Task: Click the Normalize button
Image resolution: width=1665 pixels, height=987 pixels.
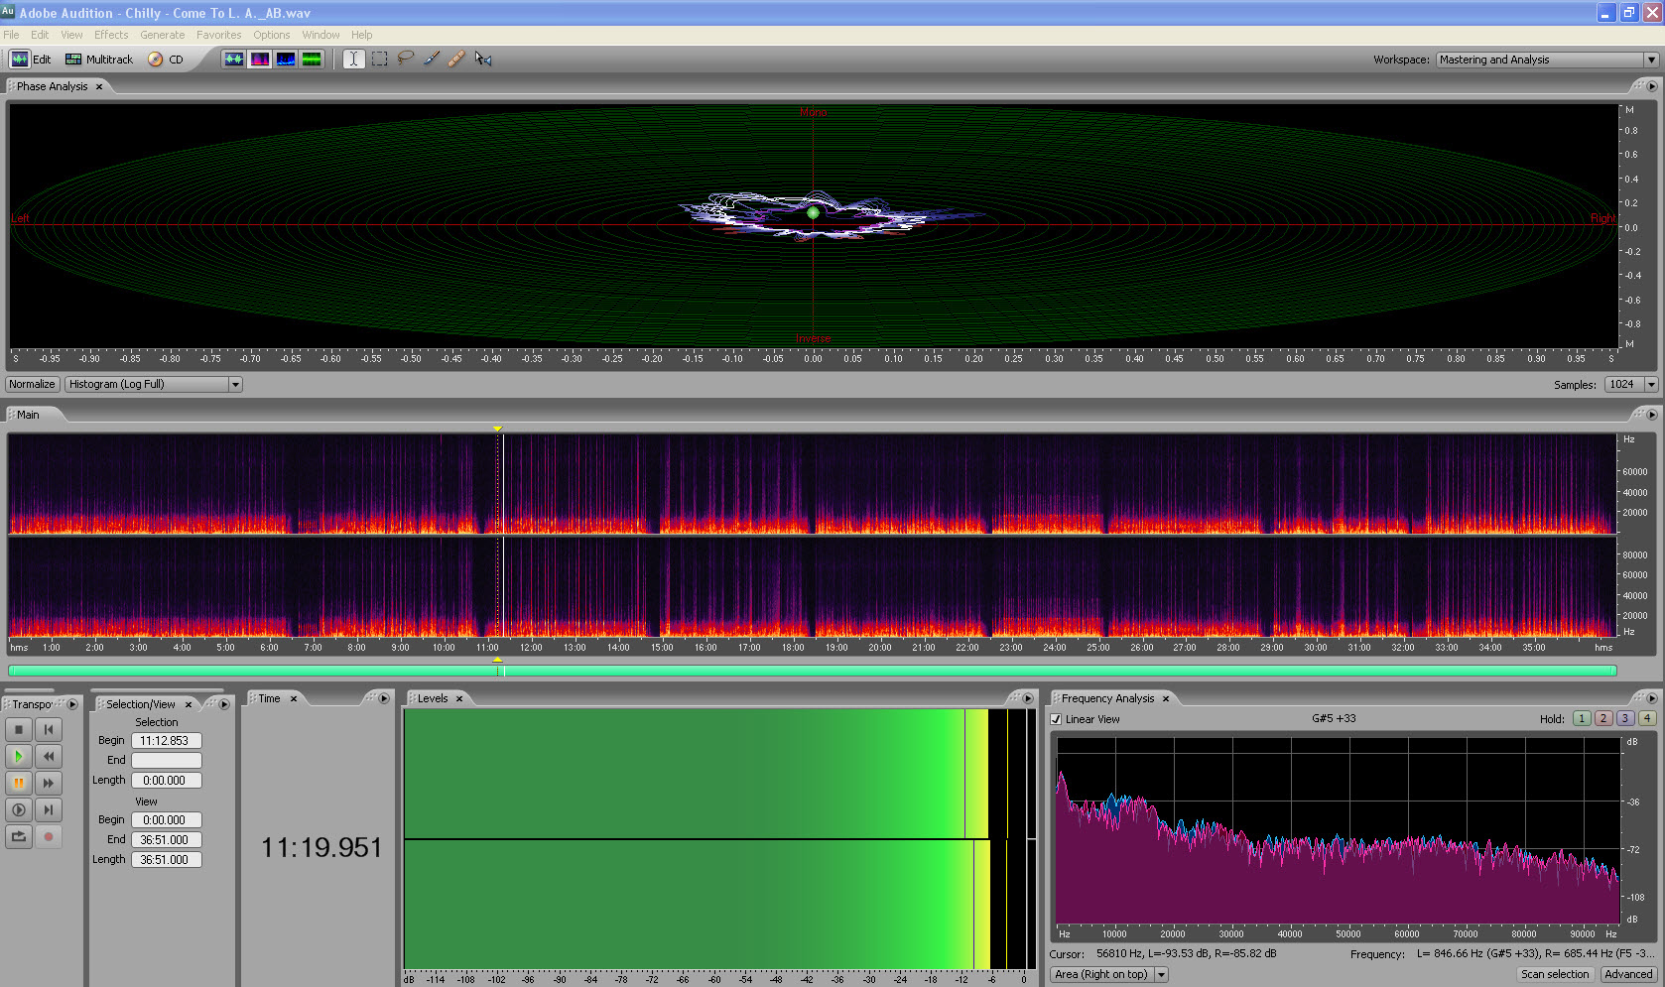Action: (x=32, y=384)
